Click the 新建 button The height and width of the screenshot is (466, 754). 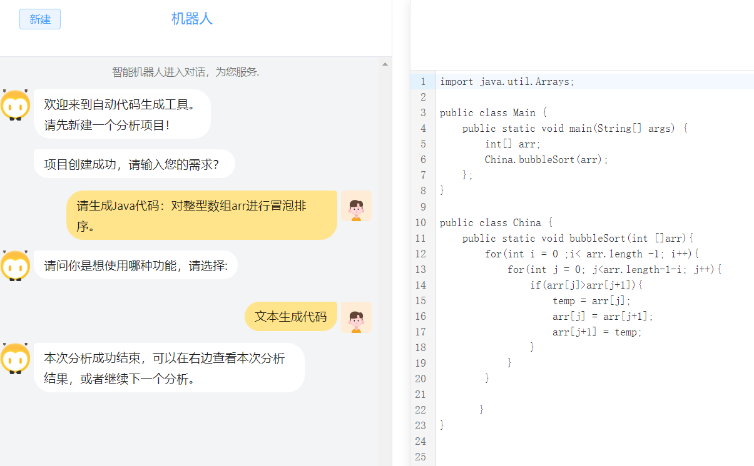[x=40, y=19]
